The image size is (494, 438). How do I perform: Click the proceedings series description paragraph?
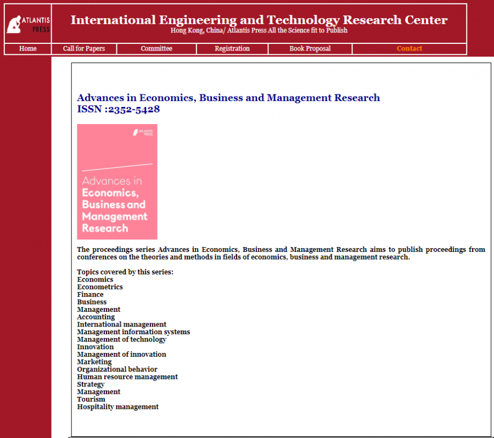pos(281,254)
